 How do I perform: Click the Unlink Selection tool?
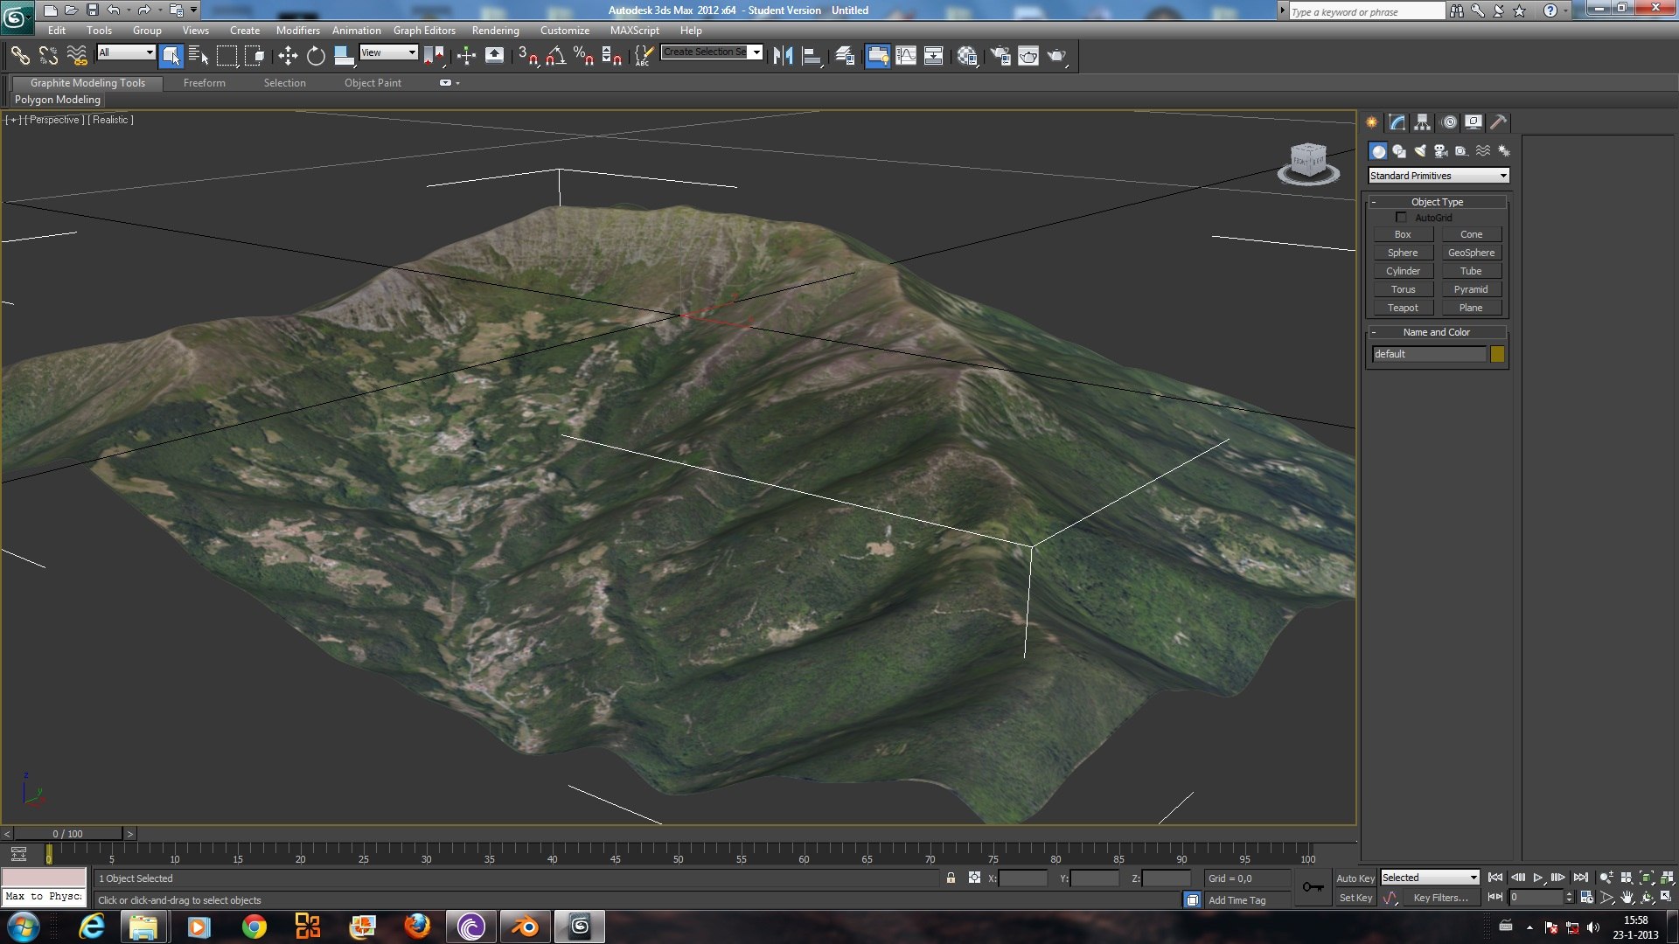point(48,56)
